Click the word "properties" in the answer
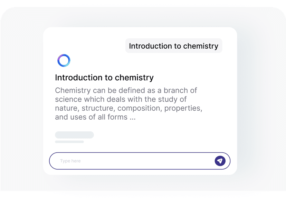 tap(183, 109)
